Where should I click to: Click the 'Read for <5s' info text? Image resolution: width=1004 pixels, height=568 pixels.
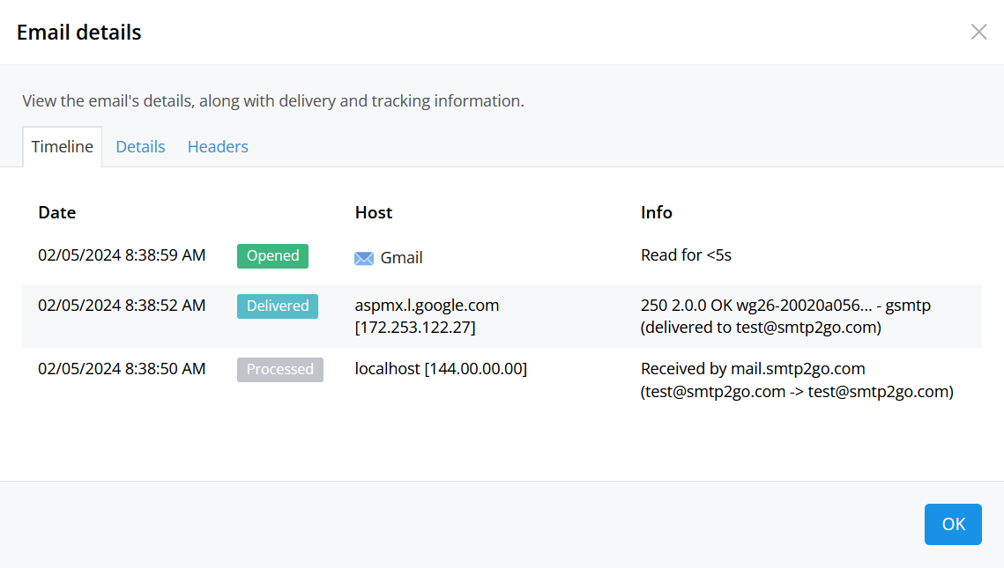tap(686, 255)
